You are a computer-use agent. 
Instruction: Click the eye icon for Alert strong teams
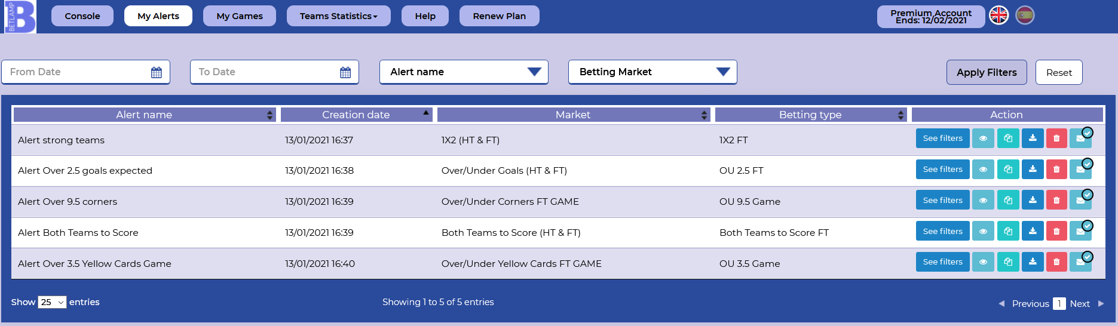tap(983, 139)
